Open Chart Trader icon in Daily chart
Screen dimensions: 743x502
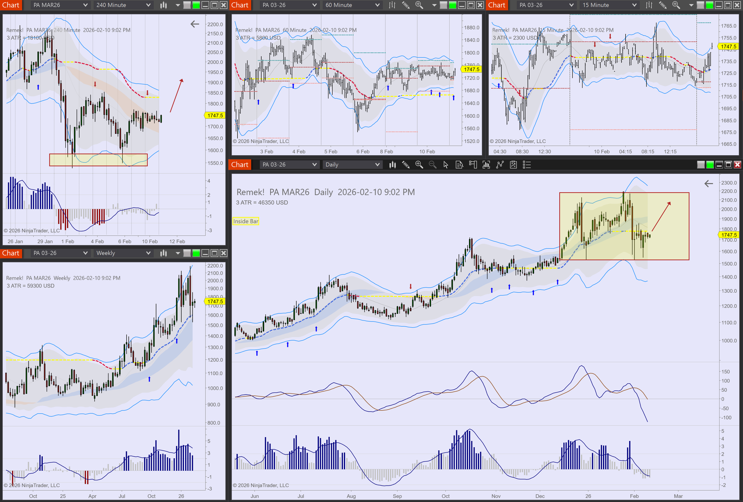(x=473, y=165)
